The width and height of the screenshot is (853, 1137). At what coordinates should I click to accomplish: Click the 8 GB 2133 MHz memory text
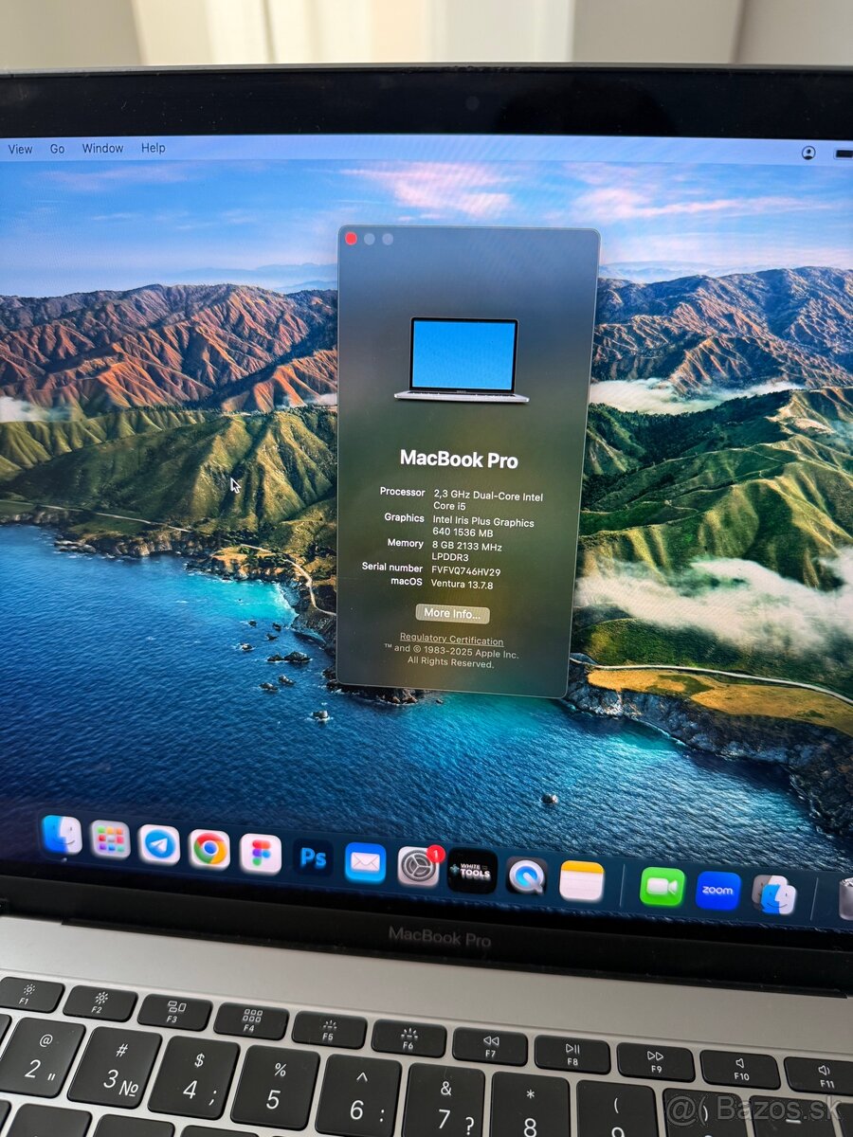pos(467,551)
